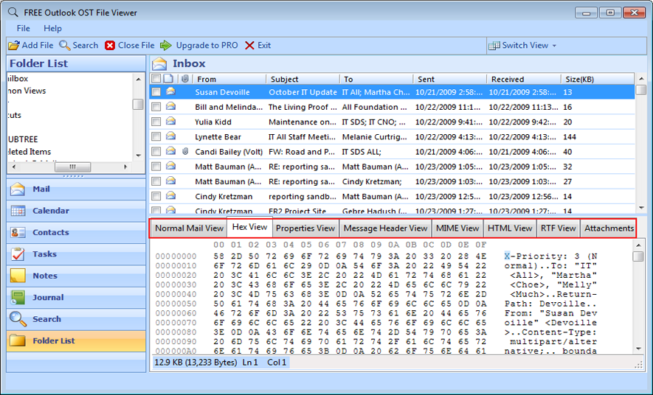Click the Folder List folder icon in sidebar
Image resolution: width=653 pixels, height=395 pixels.
(18, 340)
